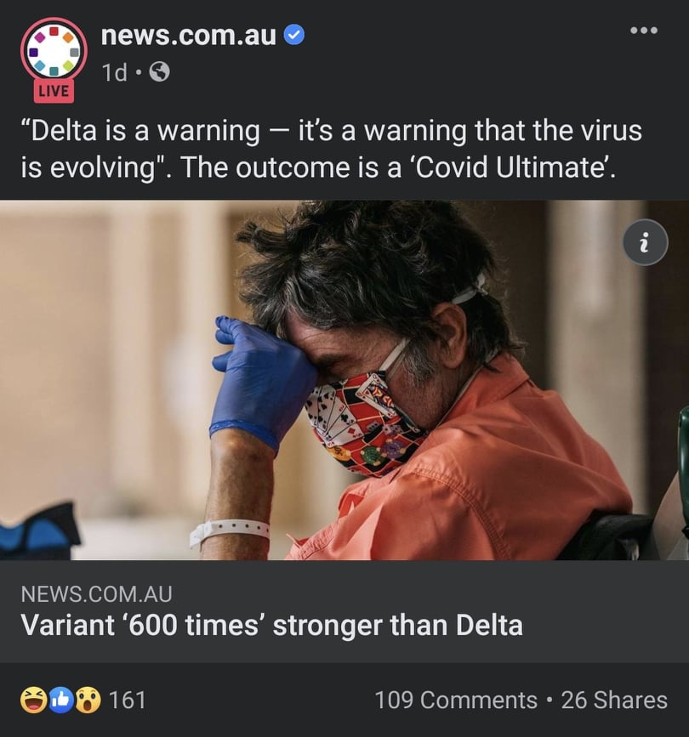Screen dimensions: 689x737
Task: Show the 26 Shares list
Action: click(614, 700)
